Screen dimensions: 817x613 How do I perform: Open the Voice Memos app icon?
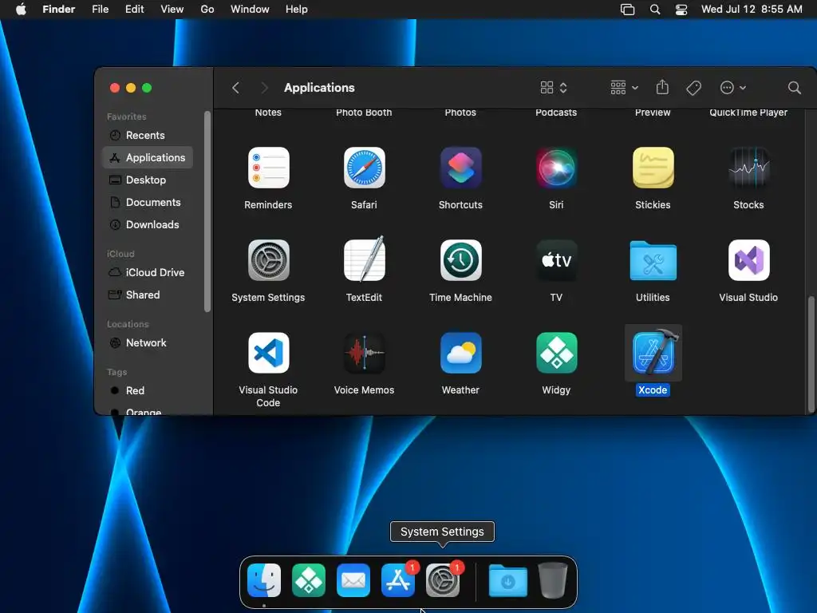pos(364,353)
